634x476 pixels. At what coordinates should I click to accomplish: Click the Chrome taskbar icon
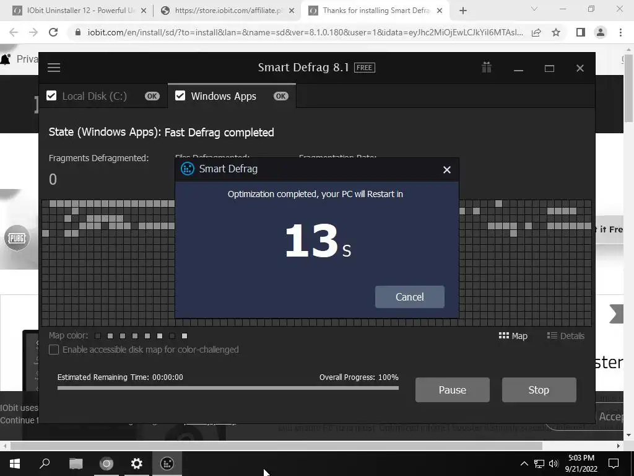coord(106,464)
